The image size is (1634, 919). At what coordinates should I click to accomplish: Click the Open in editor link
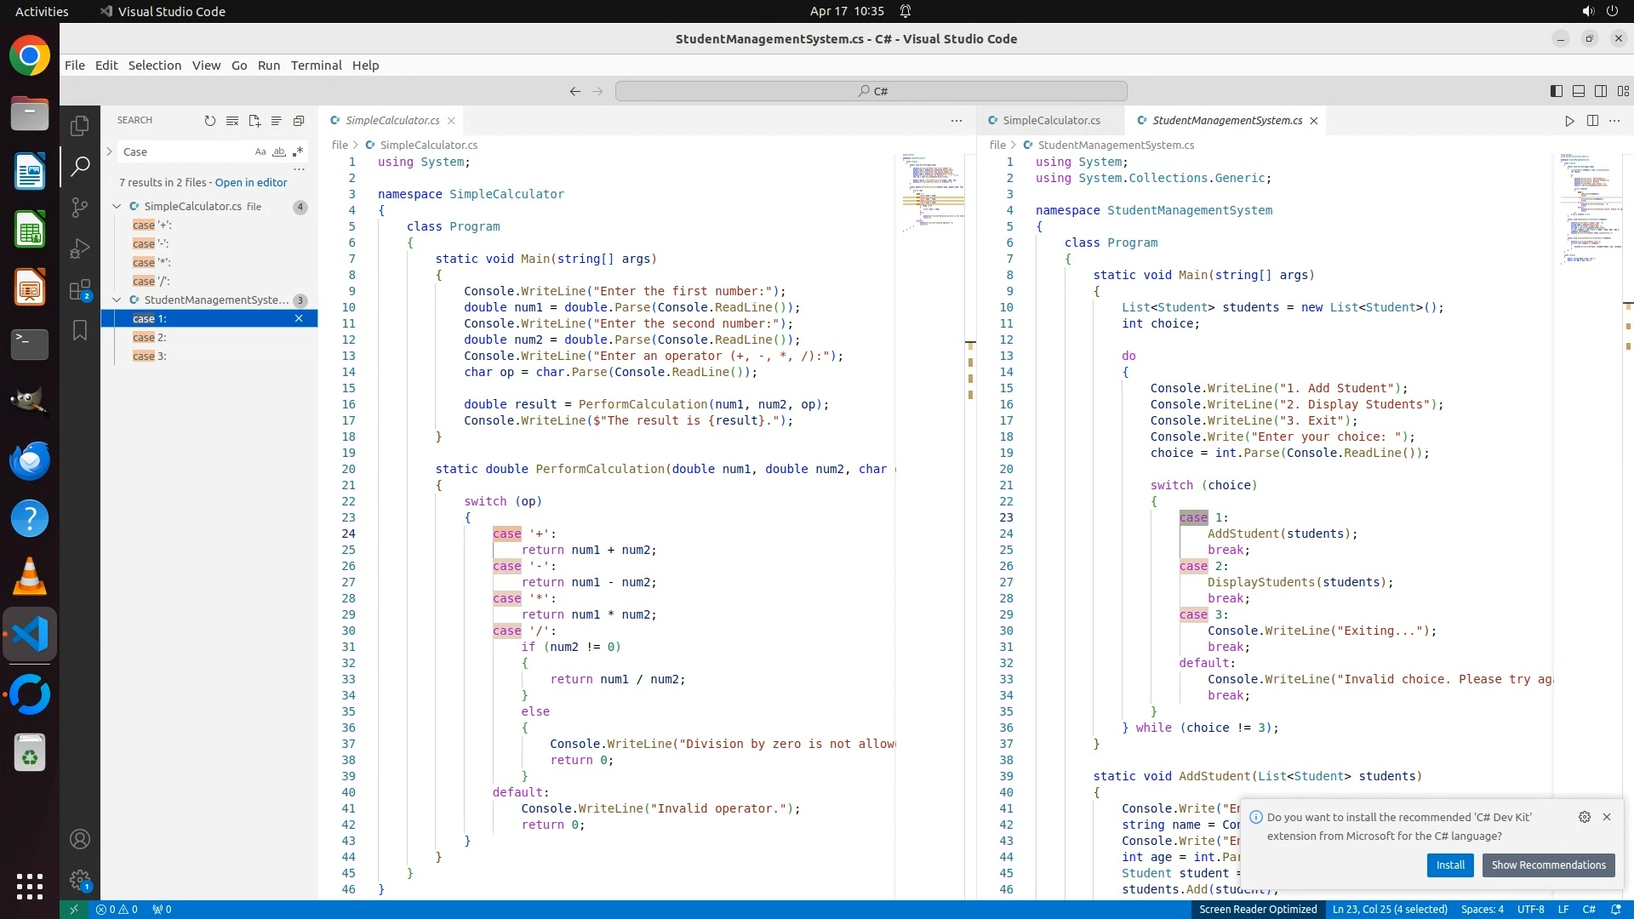[251, 182]
